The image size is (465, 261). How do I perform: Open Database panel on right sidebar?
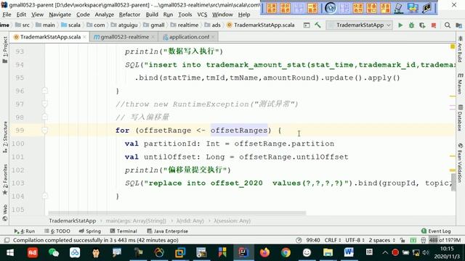(460, 117)
